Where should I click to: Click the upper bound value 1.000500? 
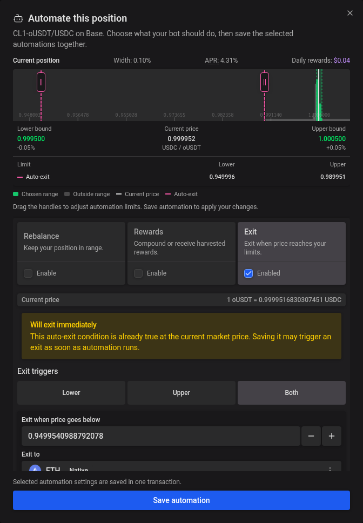pyautogui.click(x=332, y=139)
